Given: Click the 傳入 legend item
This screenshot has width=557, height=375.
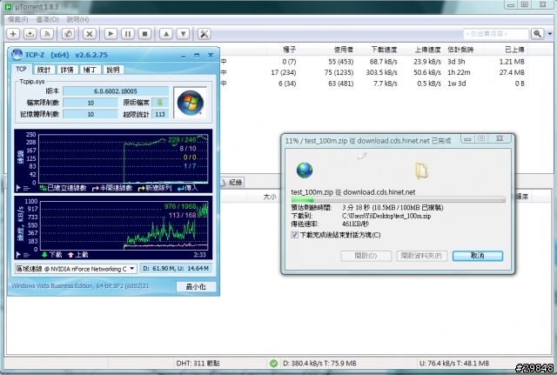Looking at the screenshot, I should (x=188, y=188).
